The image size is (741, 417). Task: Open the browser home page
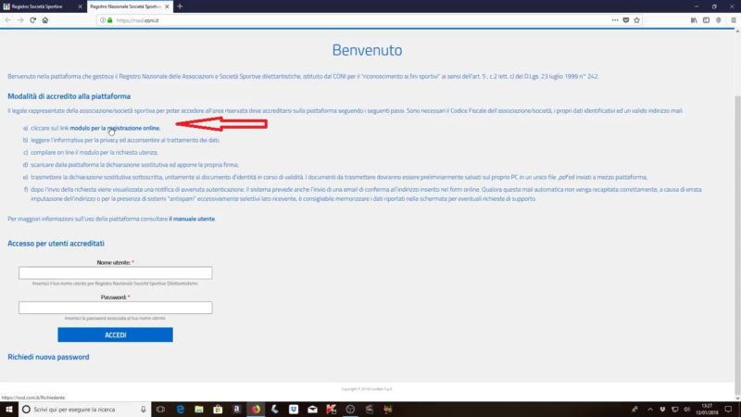coord(45,20)
